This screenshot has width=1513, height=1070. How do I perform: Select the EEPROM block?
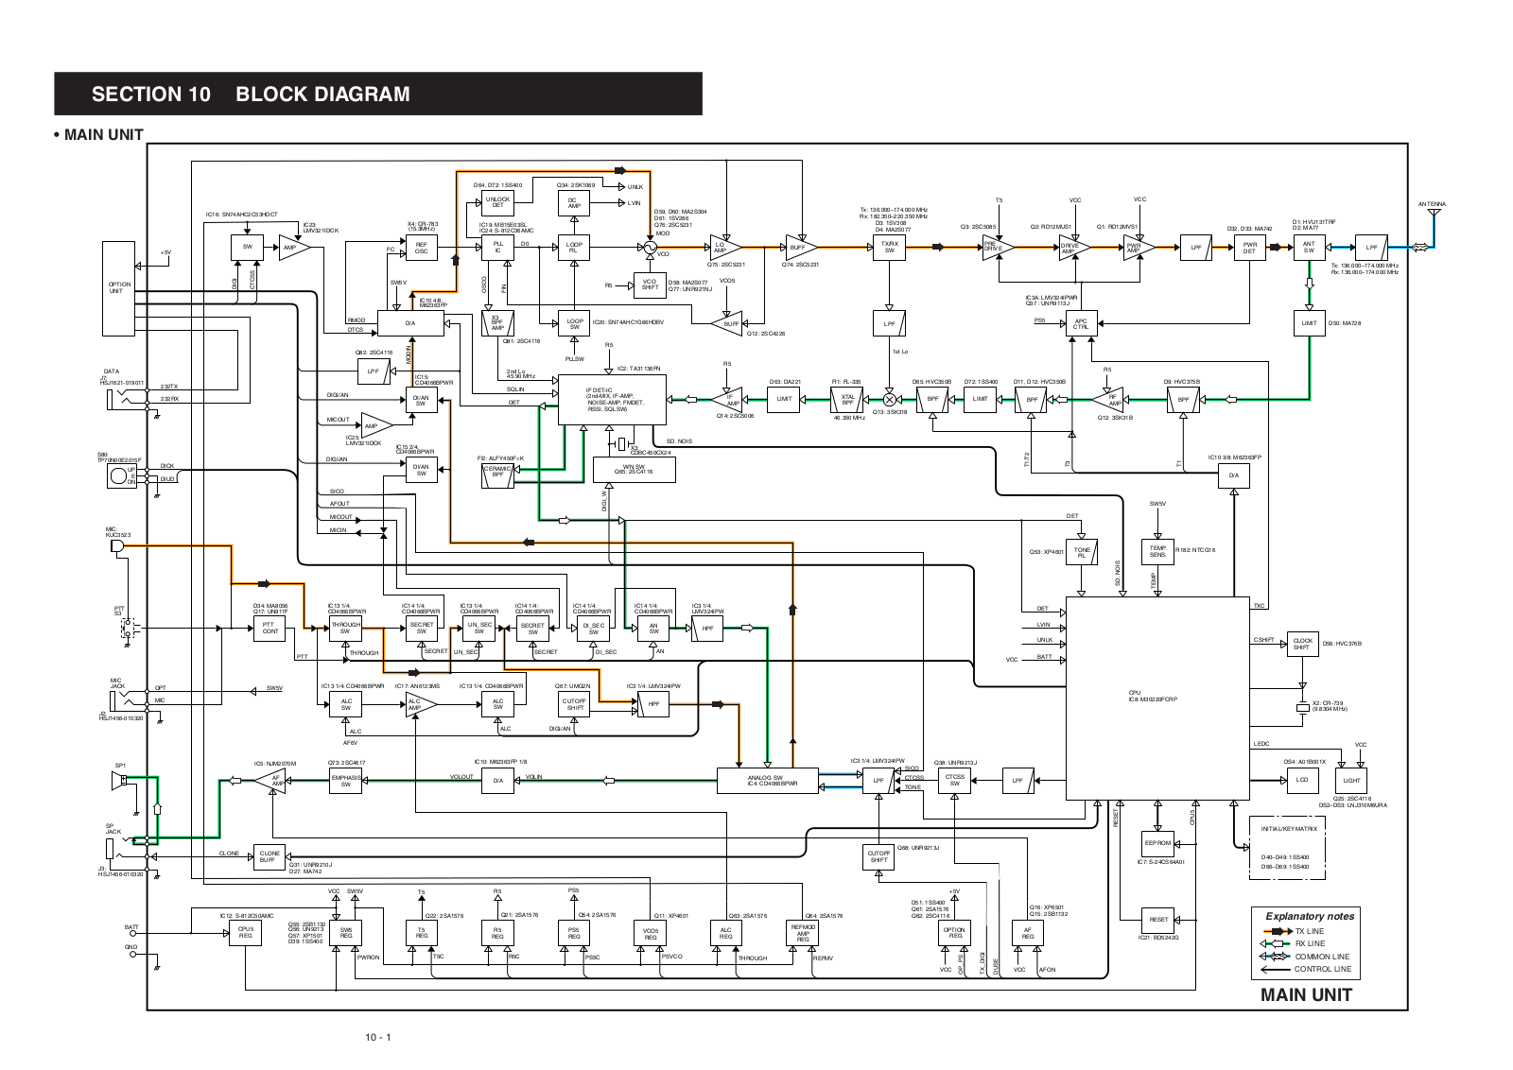point(1157,843)
